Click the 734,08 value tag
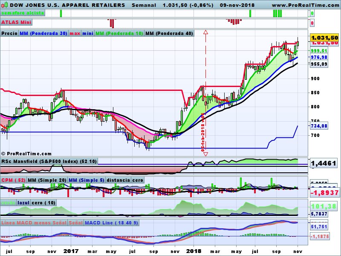 pyautogui.click(x=319, y=126)
